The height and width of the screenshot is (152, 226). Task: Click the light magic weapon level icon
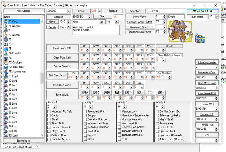pos(150,92)
